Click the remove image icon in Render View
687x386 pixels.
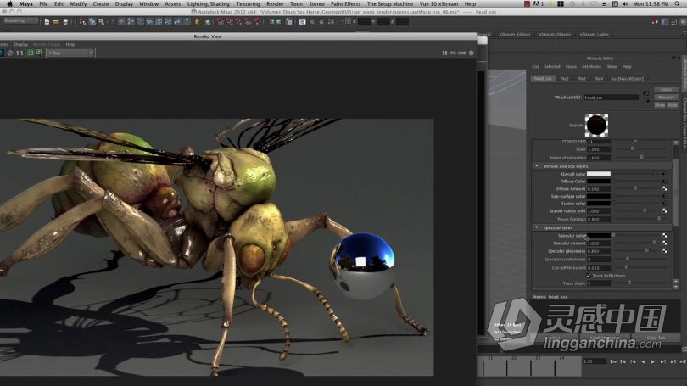(40, 53)
